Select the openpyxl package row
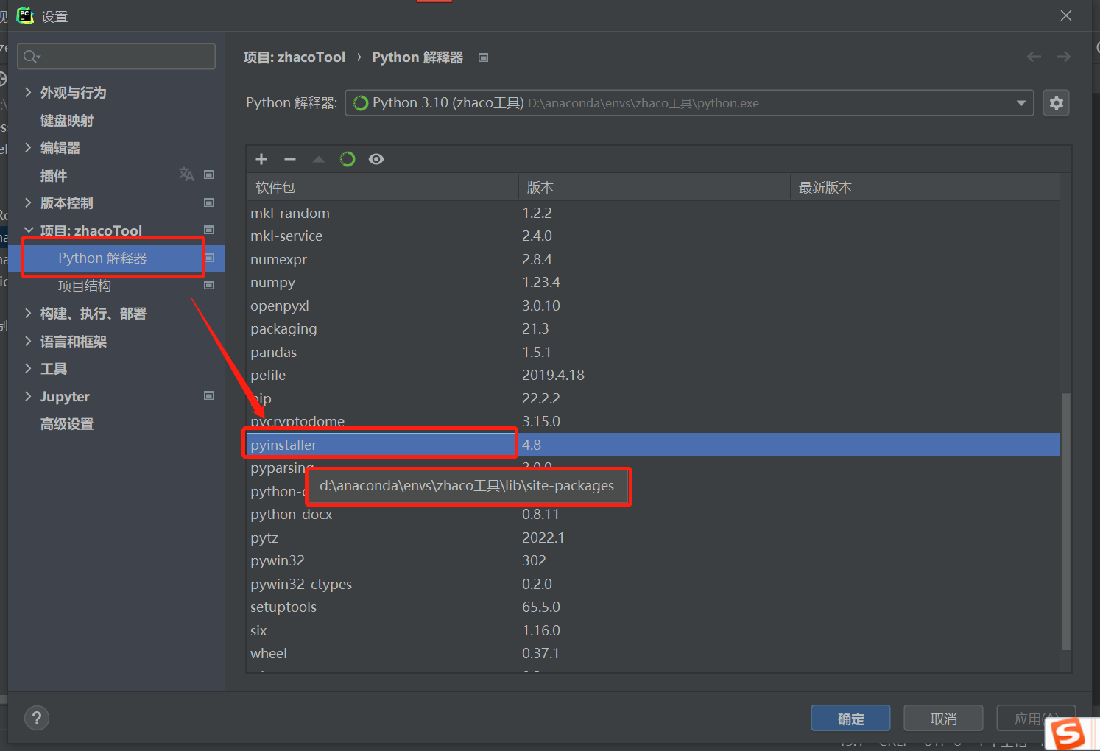The width and height of the screenshot is (1100, 751). (654, 306)
